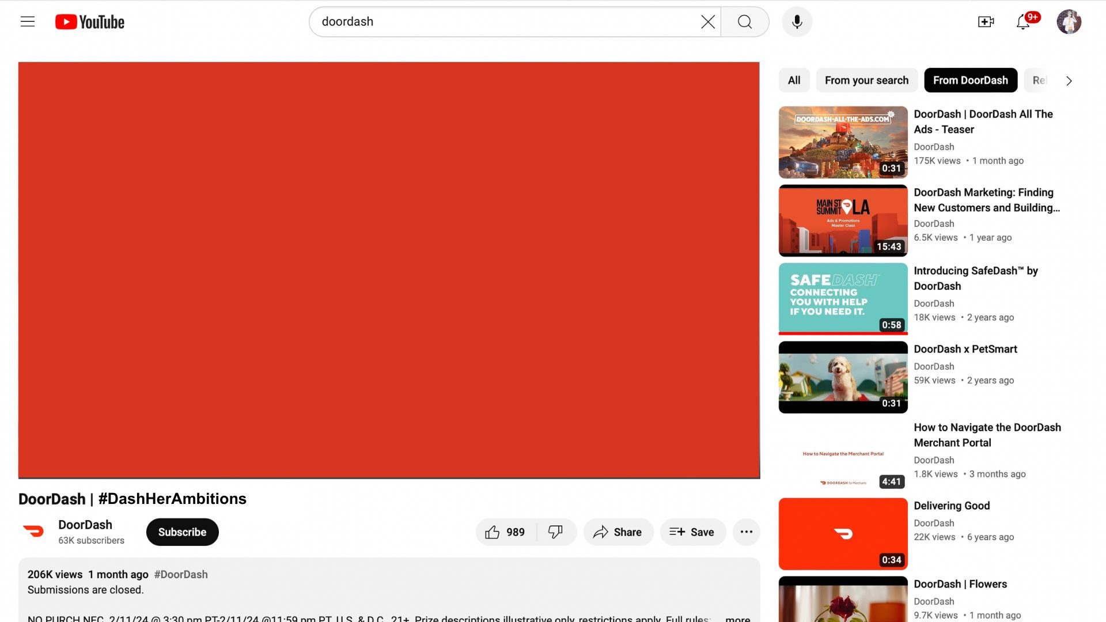Open DoorDash All The Ads Teaser thumbnail
Viewport: 1106px width, 622px height.
click(x=843, y=142)
